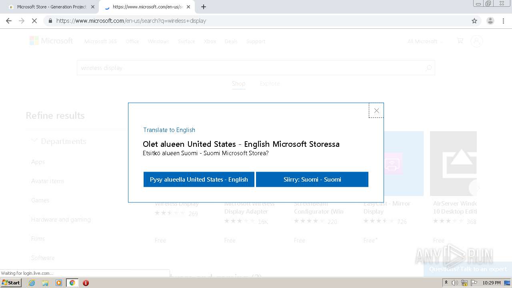
Task: Close the Microsoft Store - Generation Project tab
Action: pos(92,7)
